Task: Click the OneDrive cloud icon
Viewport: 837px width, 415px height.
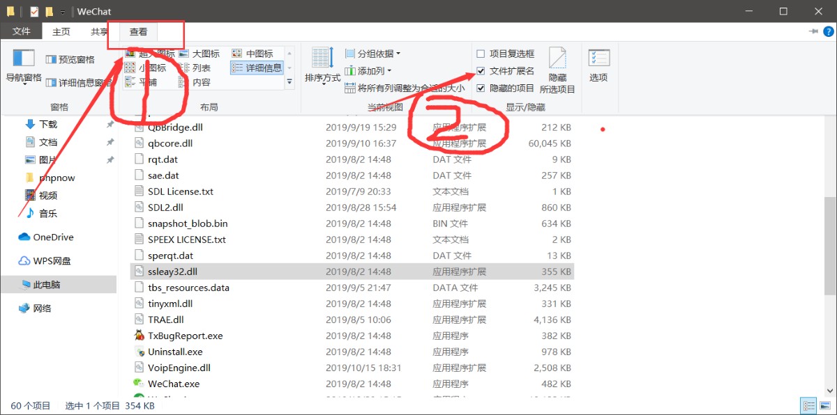Action: [x=24, y=237]
